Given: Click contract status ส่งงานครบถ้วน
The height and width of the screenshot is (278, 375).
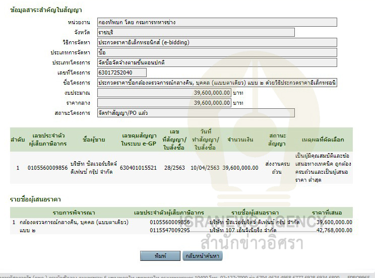Looking at the screenshot, I should [x=277, y=168].
